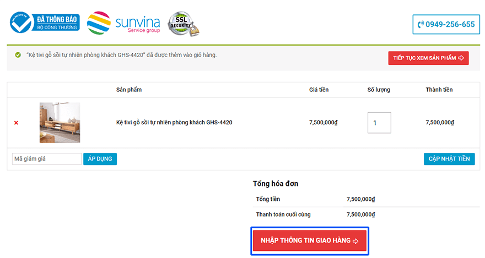The image size is (485, 258).
Task: Click the Thành tiền column header
Action: [439, 90]
